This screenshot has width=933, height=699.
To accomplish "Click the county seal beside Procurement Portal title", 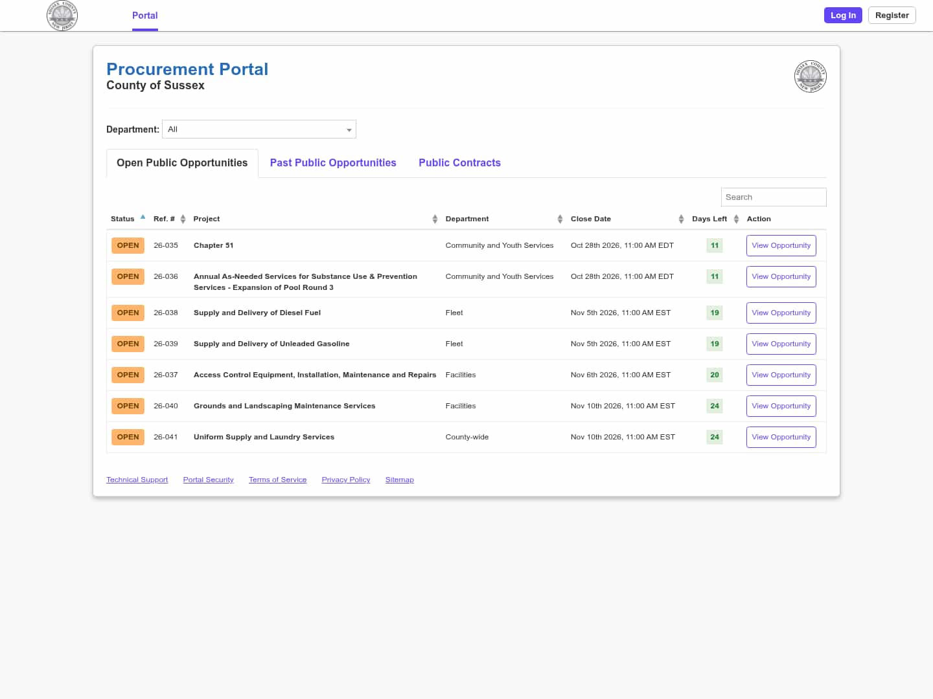I will tap(810, 76).
